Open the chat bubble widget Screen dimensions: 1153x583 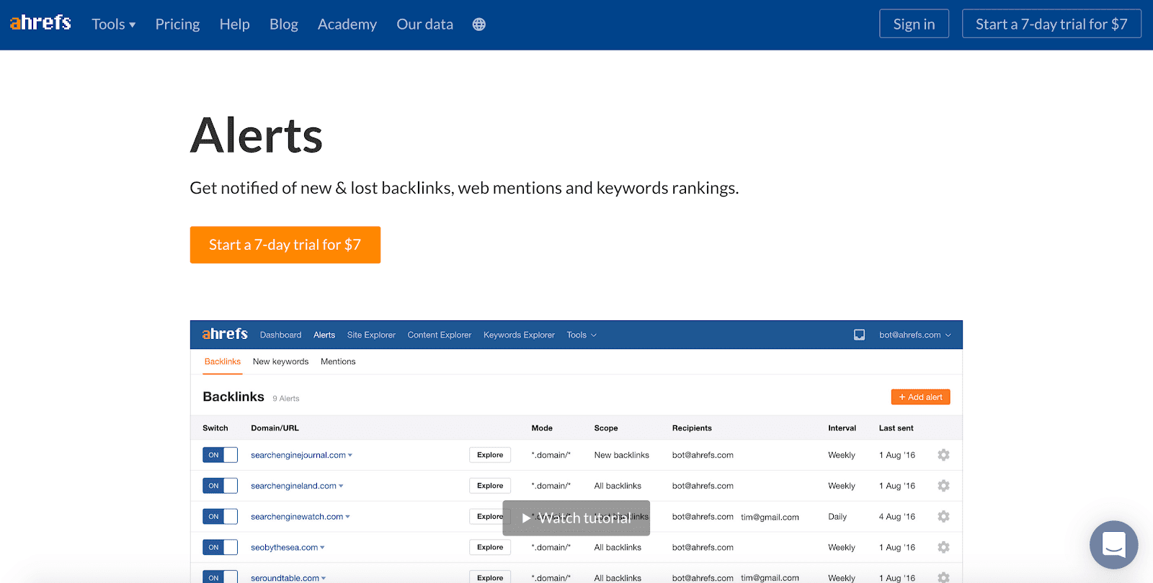(1114, 545)
